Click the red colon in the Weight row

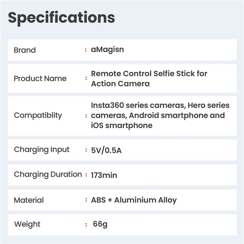[x=86, y=224]
